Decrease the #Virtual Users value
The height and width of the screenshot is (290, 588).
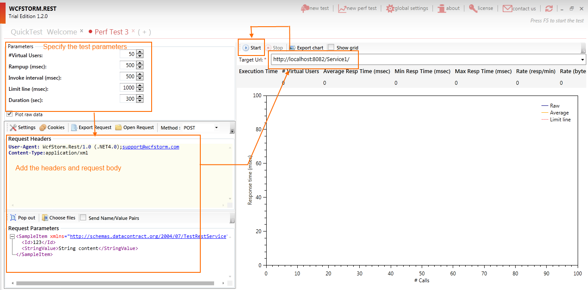[x=140, y=56]
